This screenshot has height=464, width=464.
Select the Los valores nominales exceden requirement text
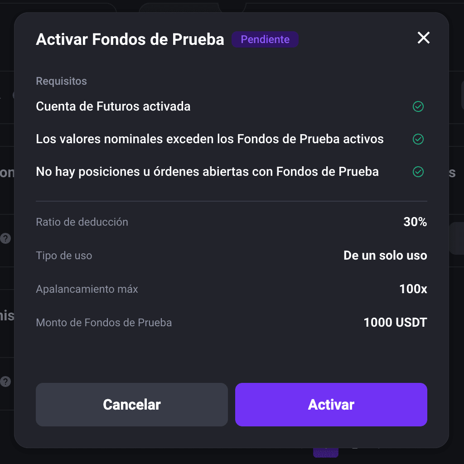pos(210,139)
